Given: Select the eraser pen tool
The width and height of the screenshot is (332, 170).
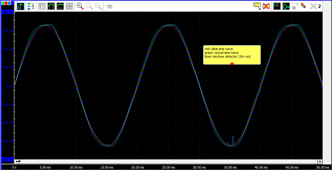Looking at the screenshot, I should tap(303, 6).
